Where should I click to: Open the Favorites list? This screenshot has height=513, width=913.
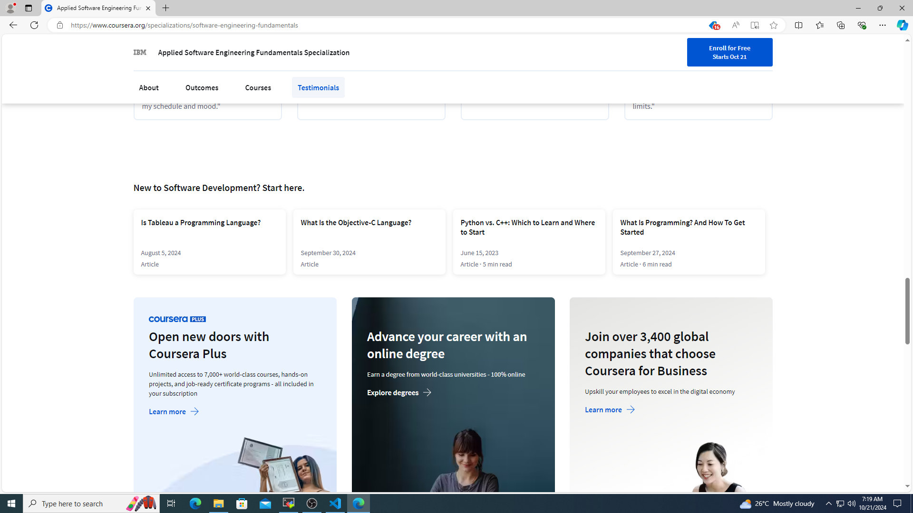(820, 25)
